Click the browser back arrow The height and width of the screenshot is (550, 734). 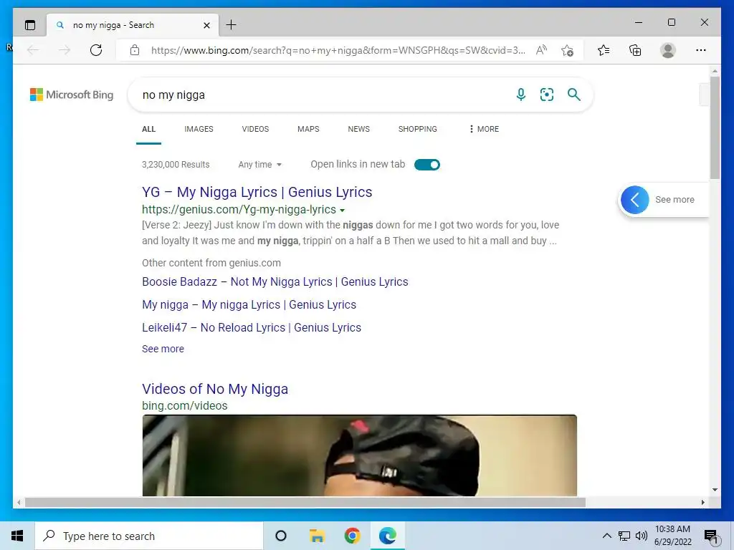point(33,50)
